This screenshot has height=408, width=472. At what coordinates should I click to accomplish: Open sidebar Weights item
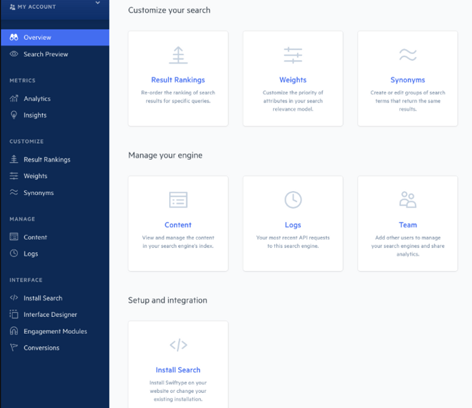point(55,176)
